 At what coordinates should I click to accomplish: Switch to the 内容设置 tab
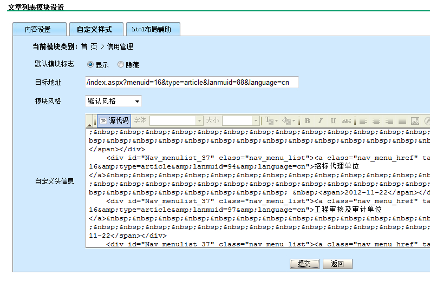(x=38, y=29)
